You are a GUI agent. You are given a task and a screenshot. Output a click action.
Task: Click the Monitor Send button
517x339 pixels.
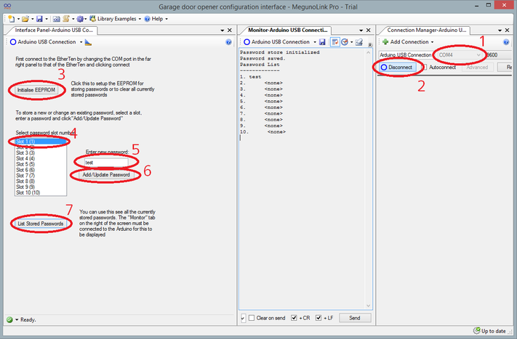coord(355,318)
